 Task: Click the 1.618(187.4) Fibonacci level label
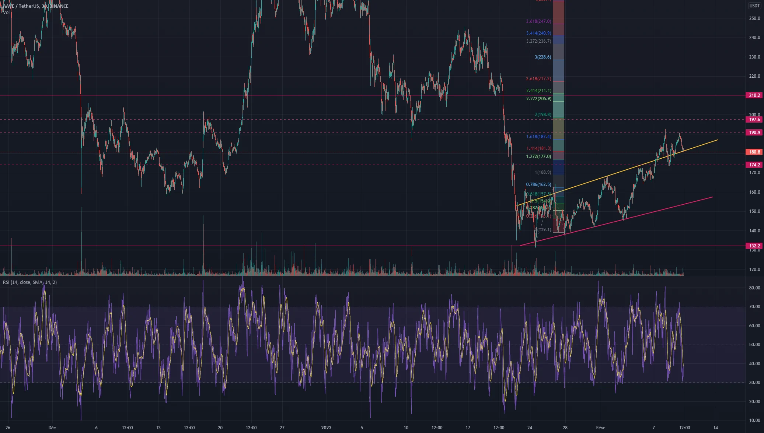click(x=538, y=137)
